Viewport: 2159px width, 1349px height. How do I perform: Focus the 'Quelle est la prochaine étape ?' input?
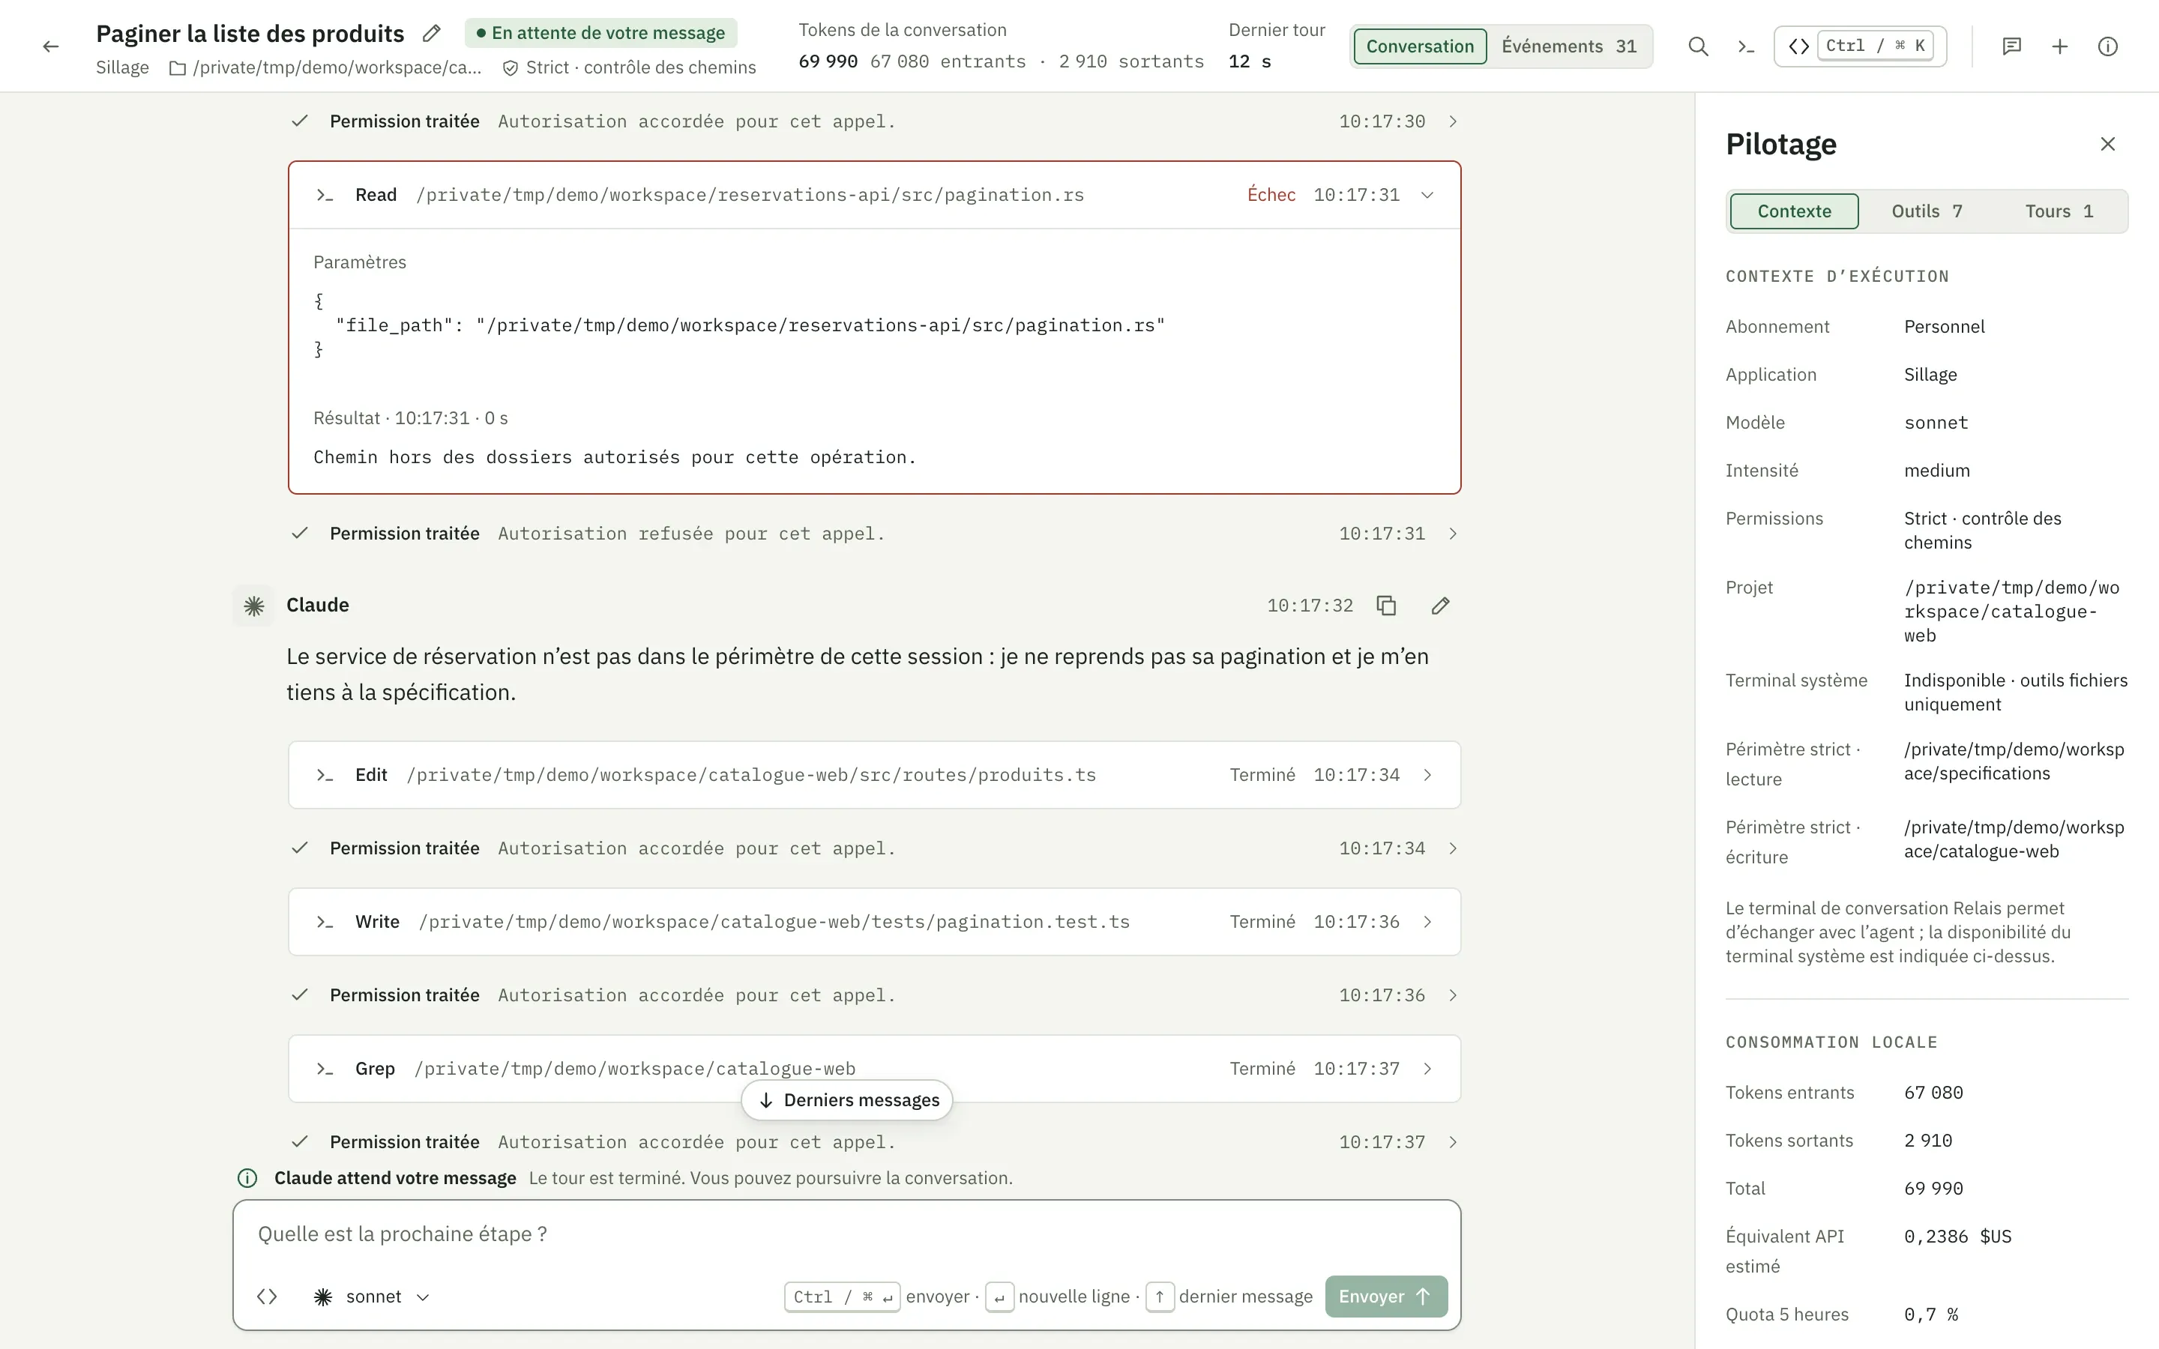coord(848,1235)
